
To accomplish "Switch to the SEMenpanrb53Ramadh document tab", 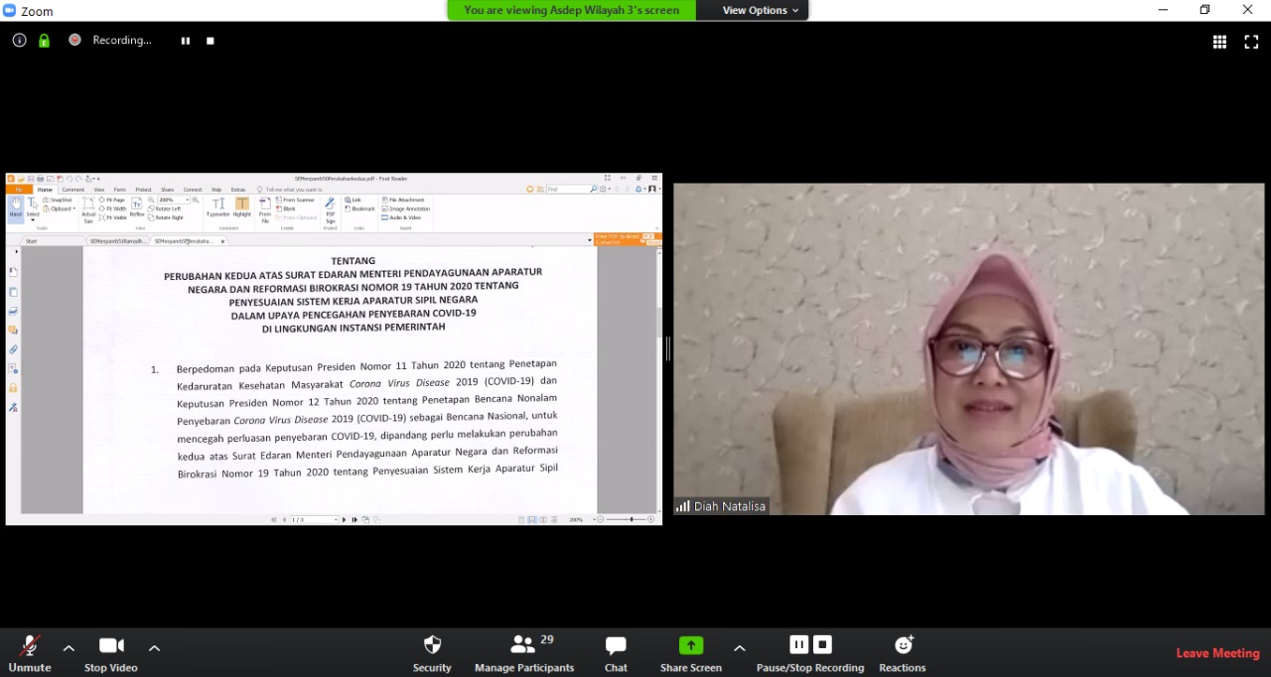I will pyautogui.click(x=117, y=241).
